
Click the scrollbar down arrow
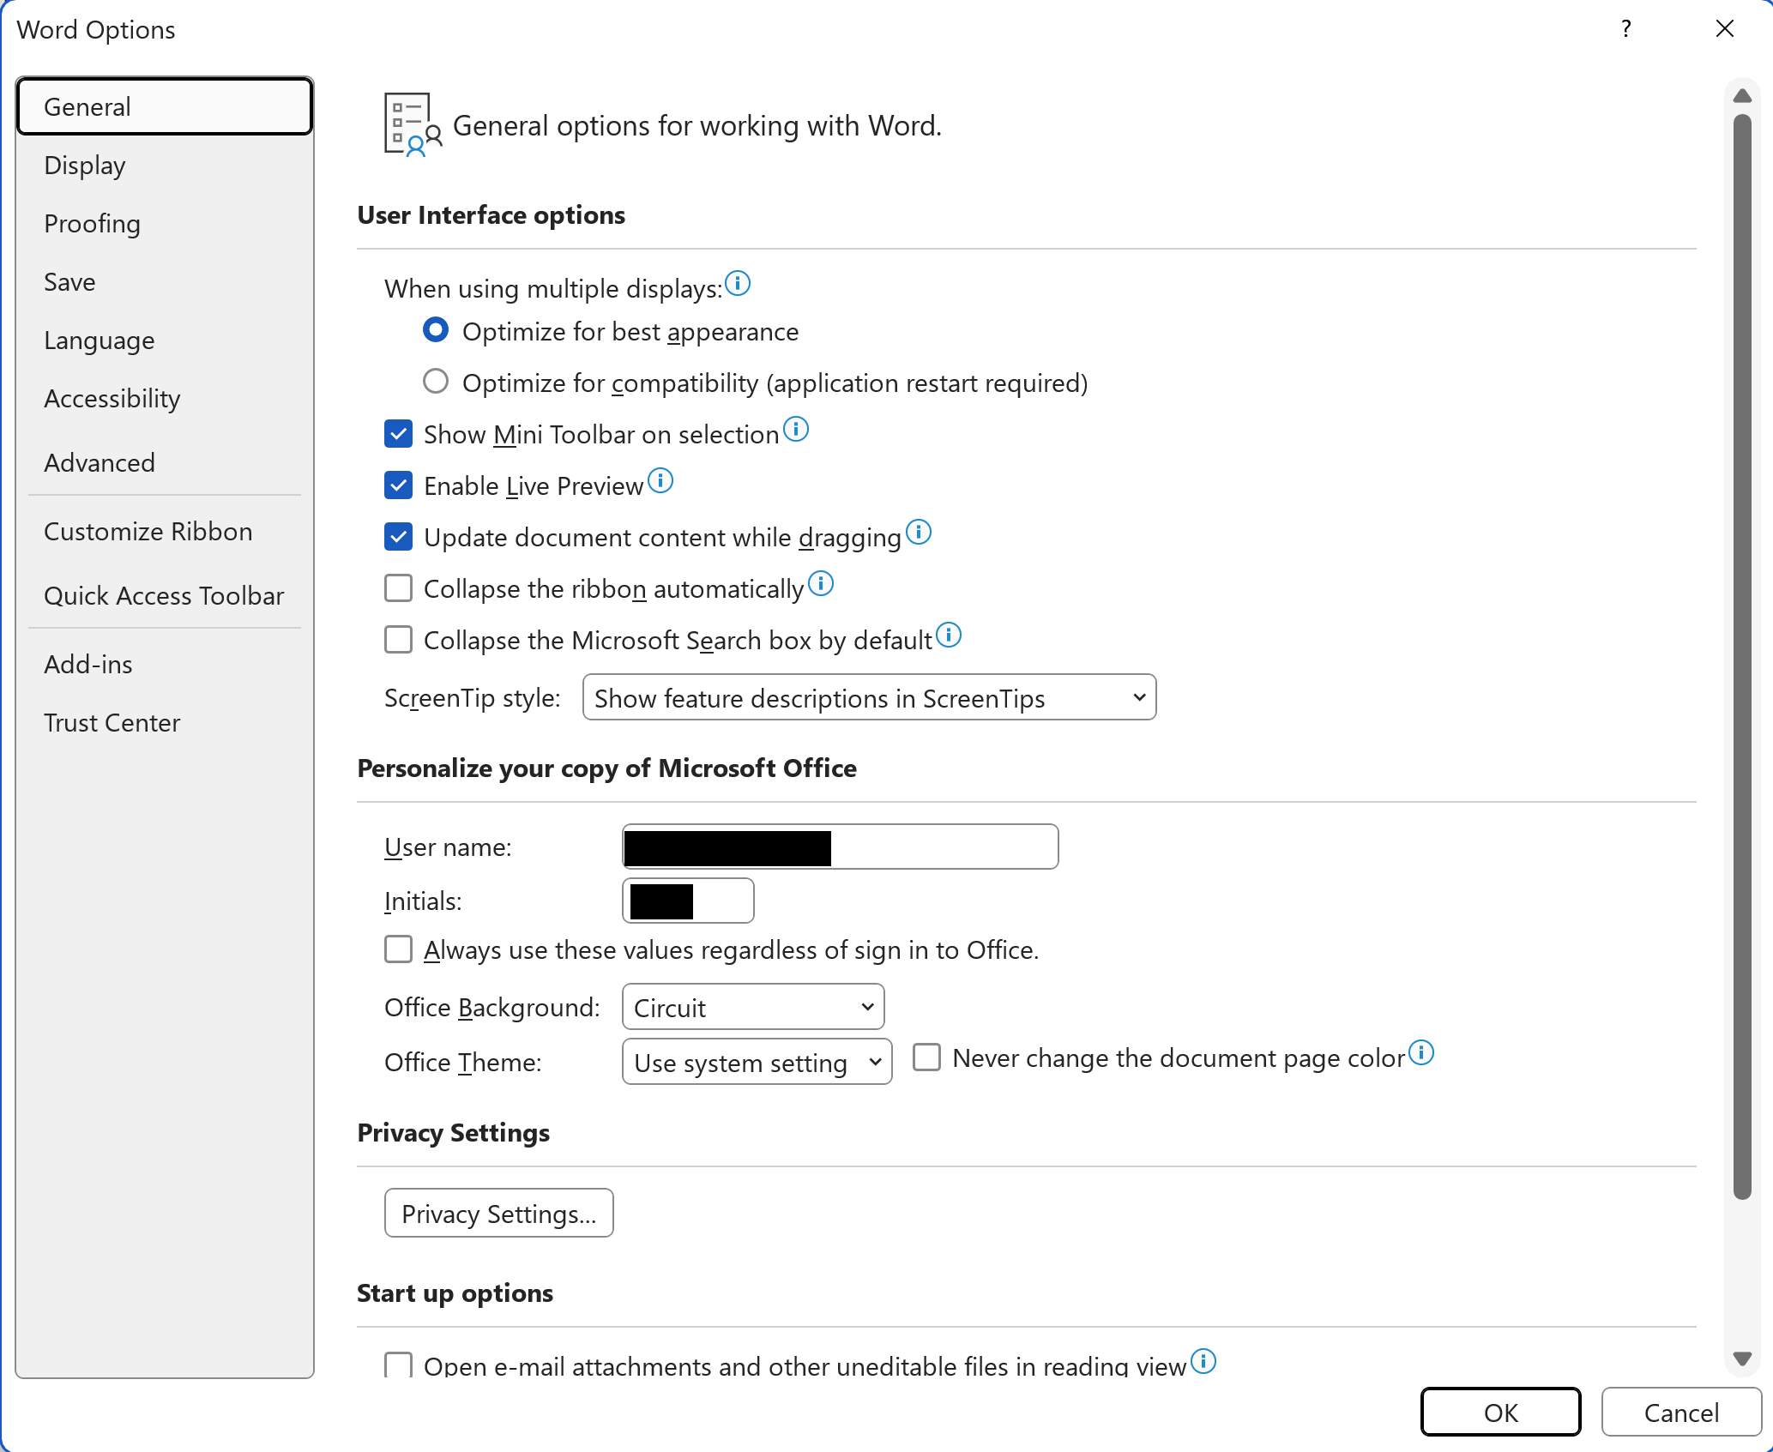(1741, 1359)
